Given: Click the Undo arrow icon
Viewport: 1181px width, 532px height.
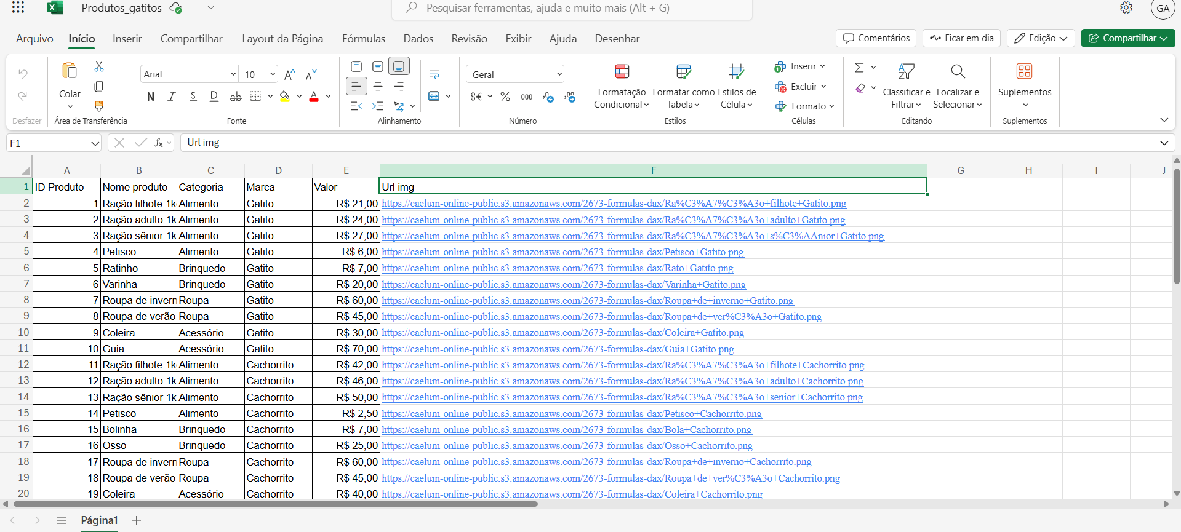Looking at the screenshot, I should coord(23,74).
